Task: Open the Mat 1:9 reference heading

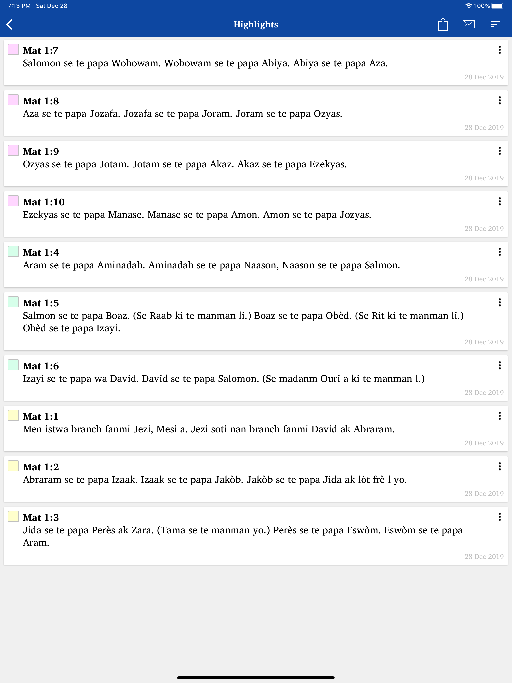Action: [x=41, y=151]
